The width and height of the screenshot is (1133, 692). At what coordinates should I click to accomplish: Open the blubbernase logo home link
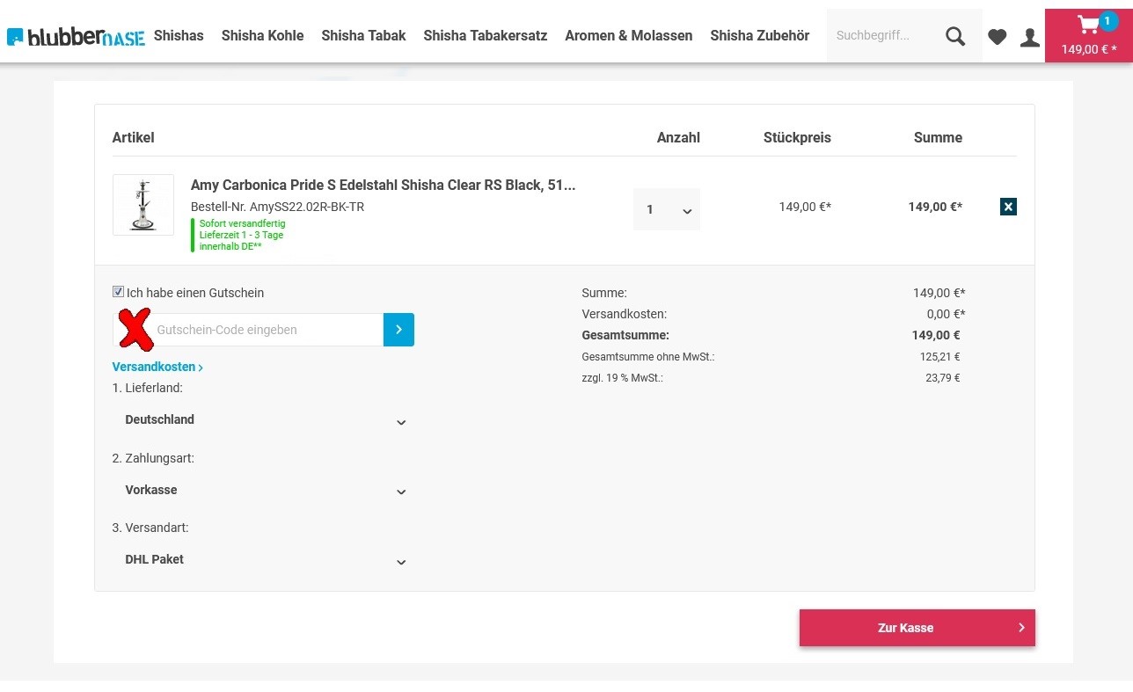coord(76,36)
